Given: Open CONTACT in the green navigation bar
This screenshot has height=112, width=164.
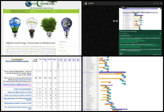Looking at the screenshot, I should [54, 11].
